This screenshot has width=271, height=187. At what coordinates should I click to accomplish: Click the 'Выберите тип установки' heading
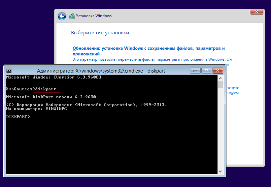pyautogui.click(x=100, y=33)
